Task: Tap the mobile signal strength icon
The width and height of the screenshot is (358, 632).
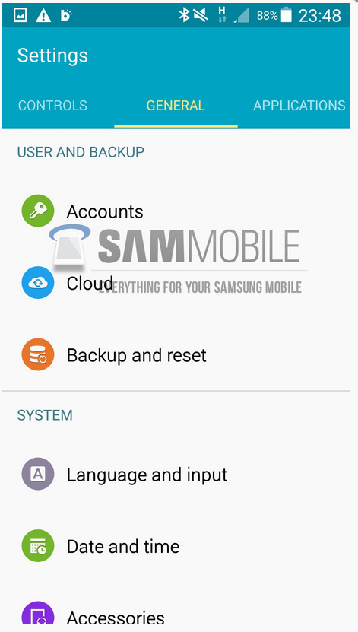Action: [242, 16]
